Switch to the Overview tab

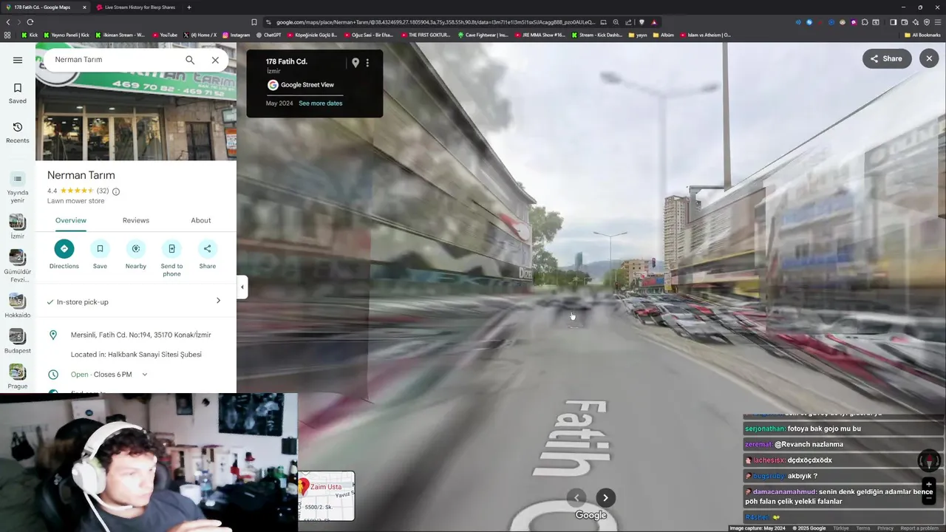click(x=71, y=220)
